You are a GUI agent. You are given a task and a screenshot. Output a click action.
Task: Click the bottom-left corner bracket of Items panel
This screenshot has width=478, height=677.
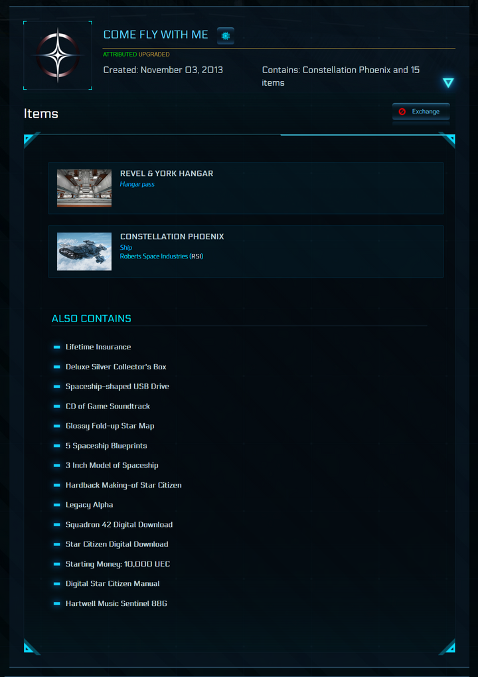[x=31, y=646]
